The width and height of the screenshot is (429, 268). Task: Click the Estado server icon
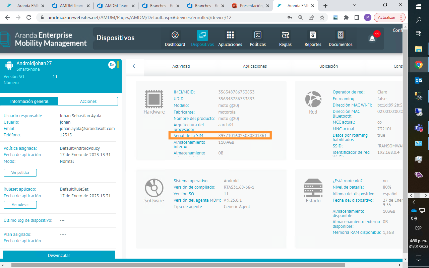[313, 188]
